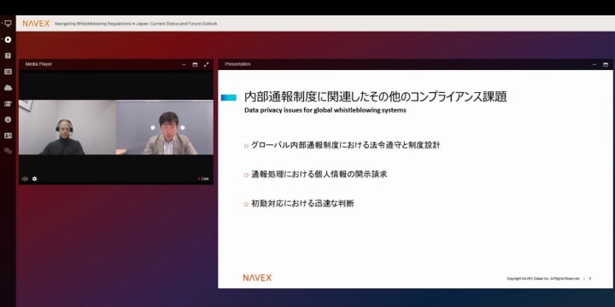Open the cloud resources sidebar widget
Screen dimensions: 615x307
(x=8, y=88)
